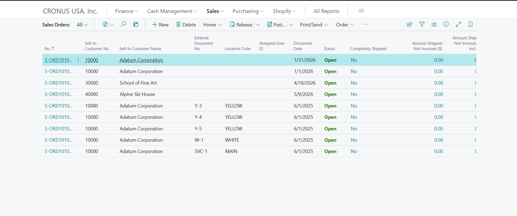This screenshot has height=216, width=517.
Task: Open the School of Fine Art order link
Action: pos(58,83)
